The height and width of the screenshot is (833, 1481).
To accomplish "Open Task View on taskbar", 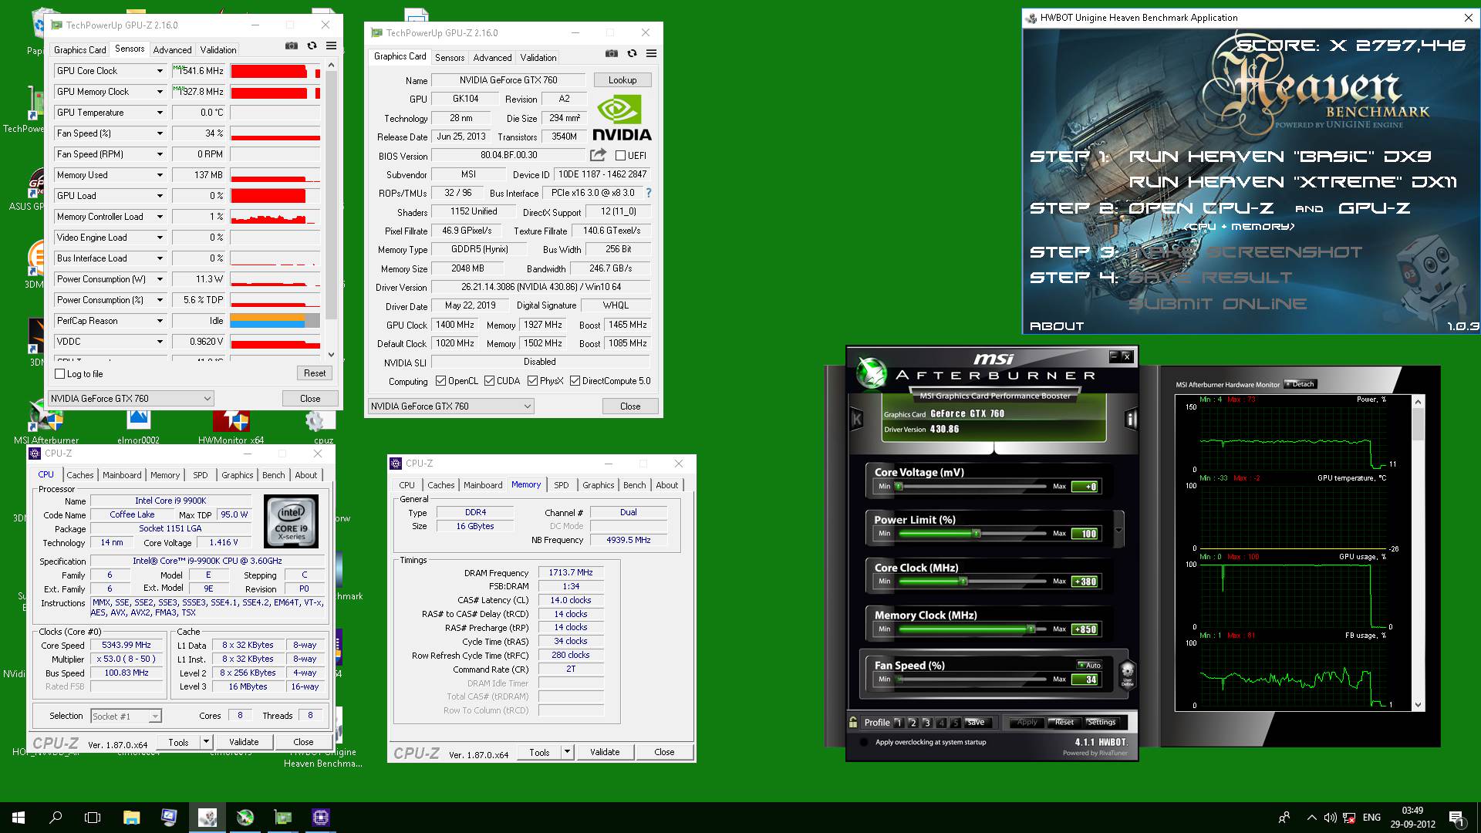I will coord(93,818).
